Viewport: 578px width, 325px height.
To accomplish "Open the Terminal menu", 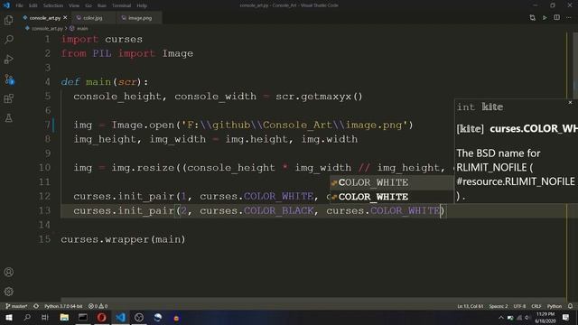I will (x=121, y=5).
